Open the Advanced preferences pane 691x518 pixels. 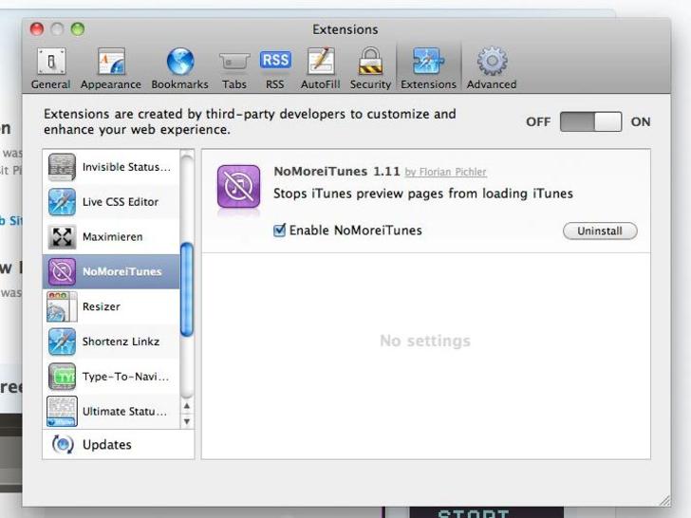pos(492,68)
